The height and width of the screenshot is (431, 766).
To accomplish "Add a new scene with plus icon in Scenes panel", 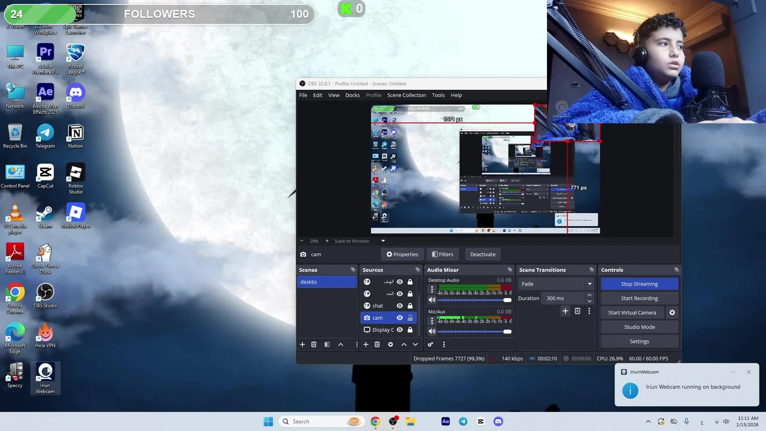I will [302, 344].
